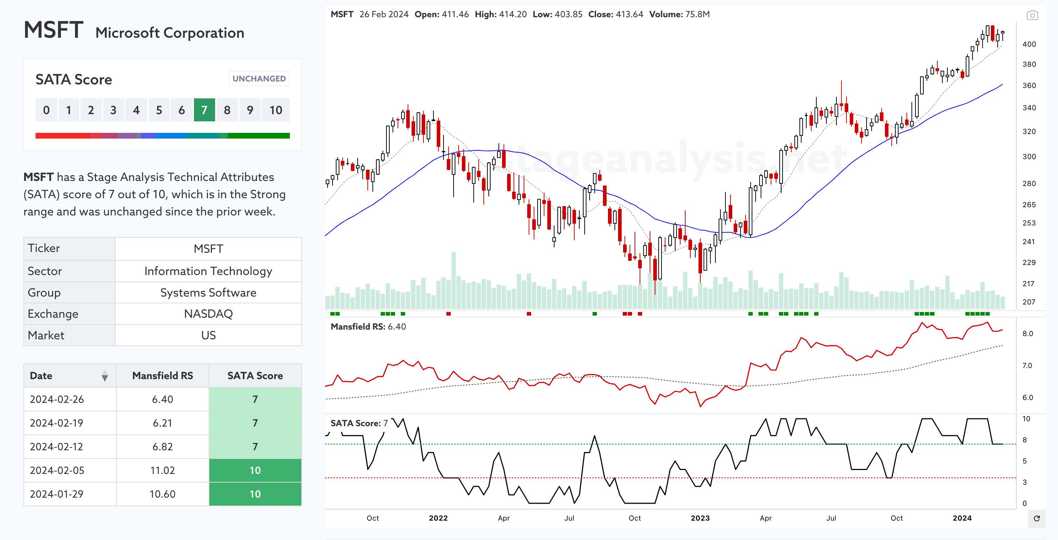Click the Mansfield RS: 6.40 chart label
This screenshot has height=540, width=1058.
pos(368,326)
